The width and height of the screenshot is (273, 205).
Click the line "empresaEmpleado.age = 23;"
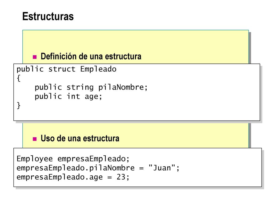pyautogui.click(x=73, y=177)
